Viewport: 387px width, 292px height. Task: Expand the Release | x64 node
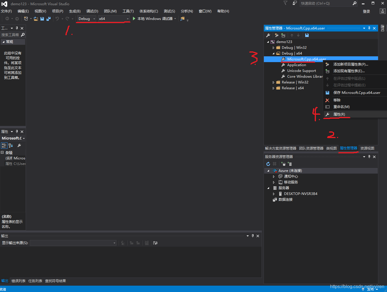[x=273, y=88]
